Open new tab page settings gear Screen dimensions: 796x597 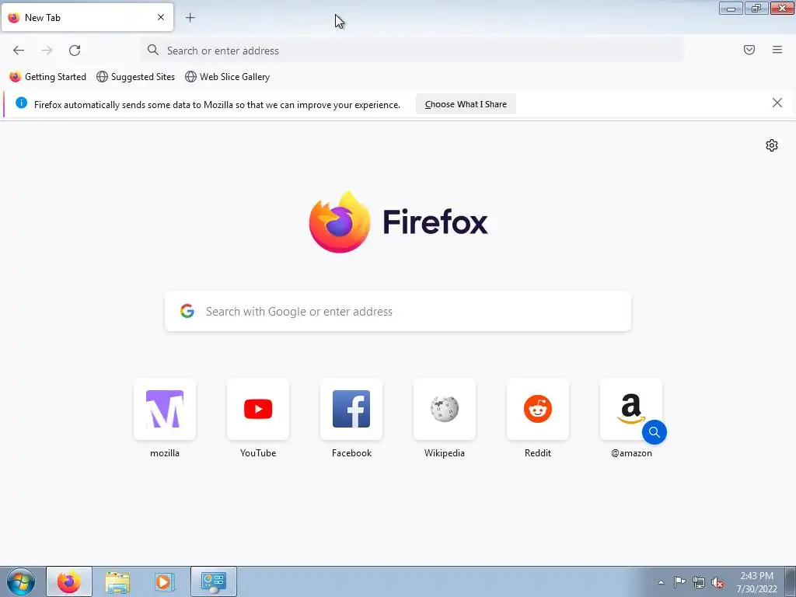[772, 145]
